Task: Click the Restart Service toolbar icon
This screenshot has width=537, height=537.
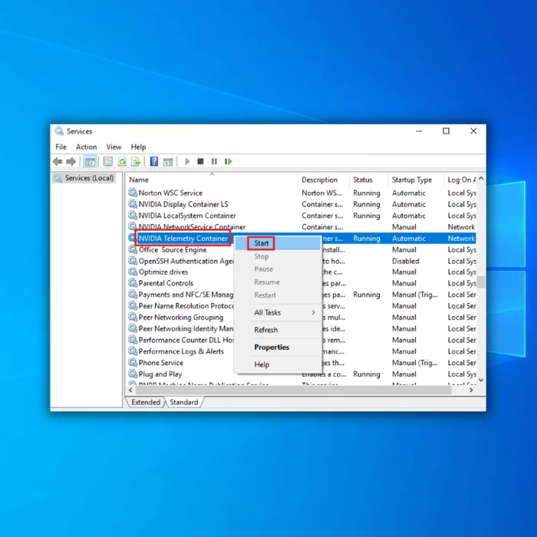Action: 228,161
